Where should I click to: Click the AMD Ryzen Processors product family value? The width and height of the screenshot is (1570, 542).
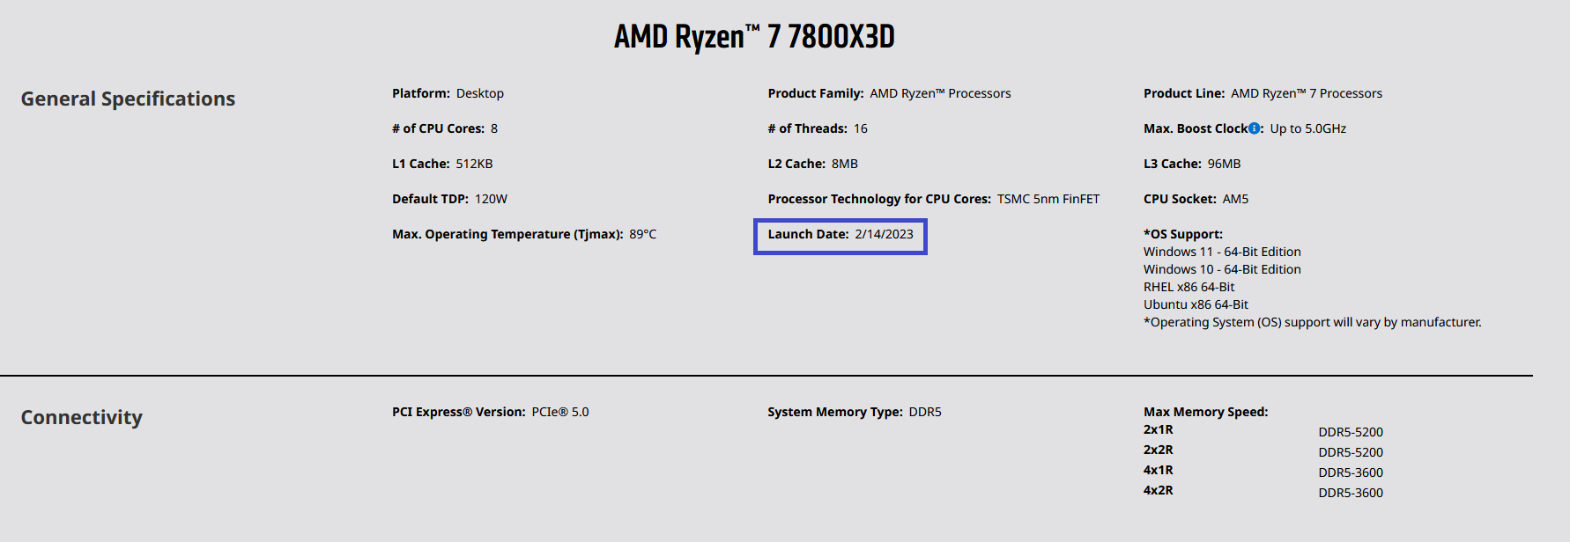940,93
